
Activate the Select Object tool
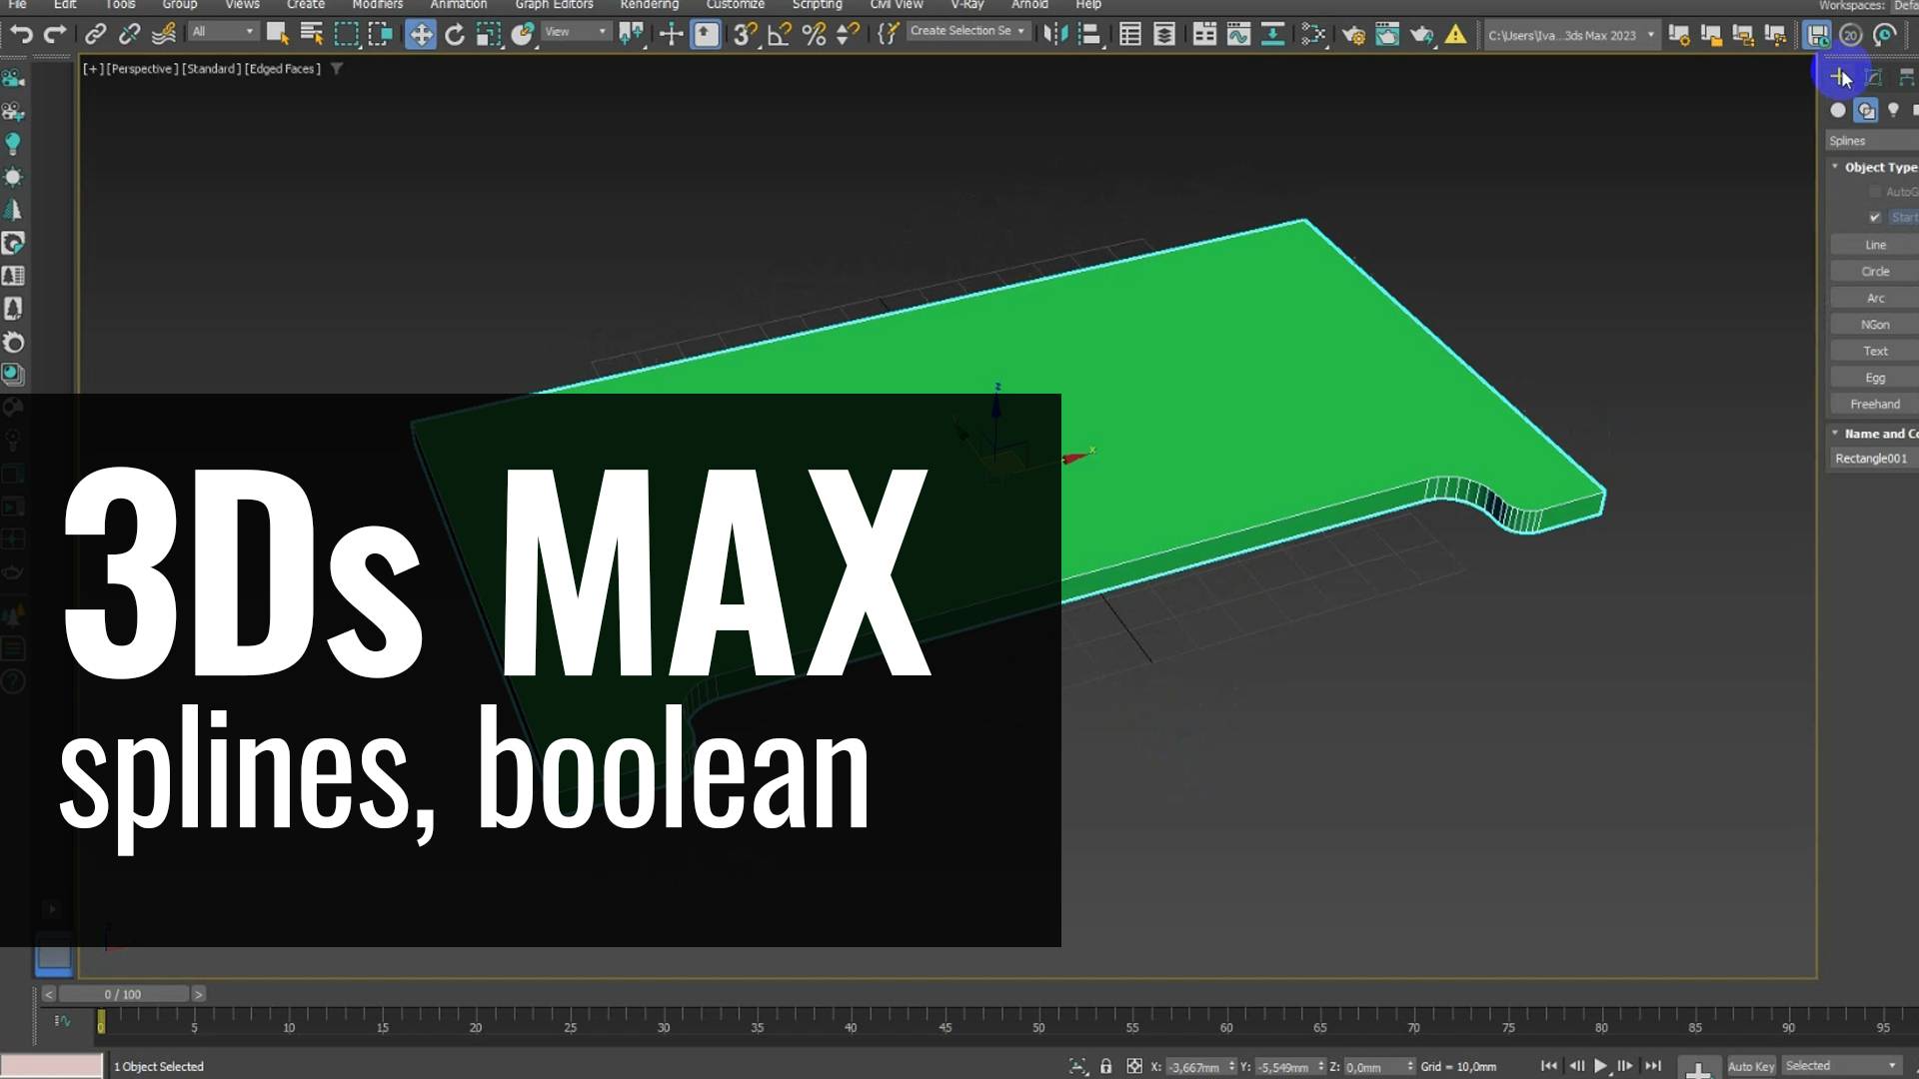pyautogui.click(x=278, y=33)
